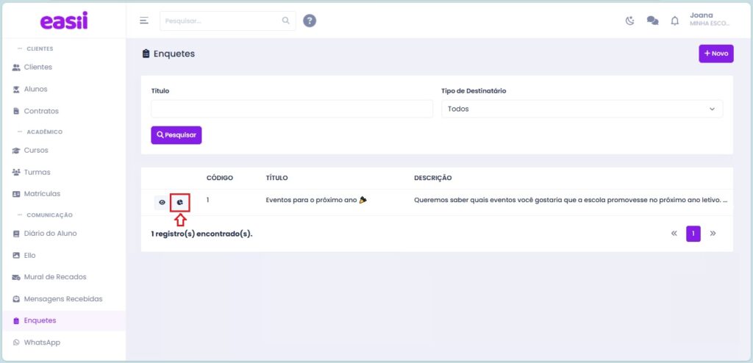The width and height of the screenshot is (753, 363).
Task: Click the search magnifier in top bar
Action: (285, 21)
